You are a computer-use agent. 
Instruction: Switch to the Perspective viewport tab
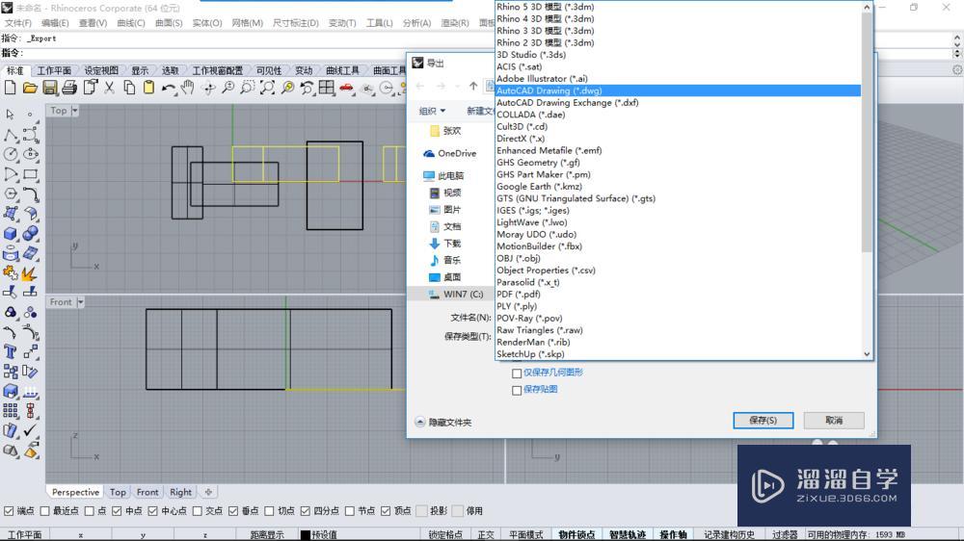coord(75,493)
